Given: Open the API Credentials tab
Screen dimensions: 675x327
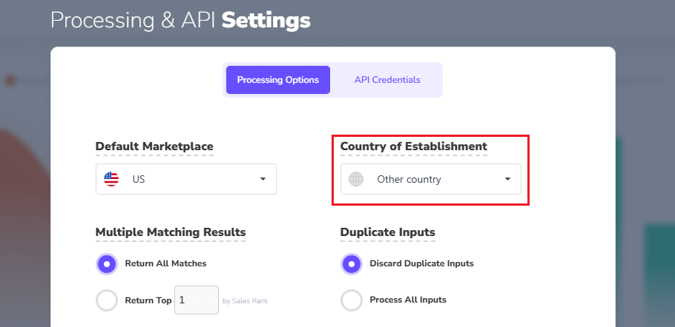Looking at the screenshot, I should 387,80.
